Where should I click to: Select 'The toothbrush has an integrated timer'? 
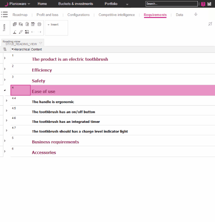pyautogui.click(x=66, y=122)
